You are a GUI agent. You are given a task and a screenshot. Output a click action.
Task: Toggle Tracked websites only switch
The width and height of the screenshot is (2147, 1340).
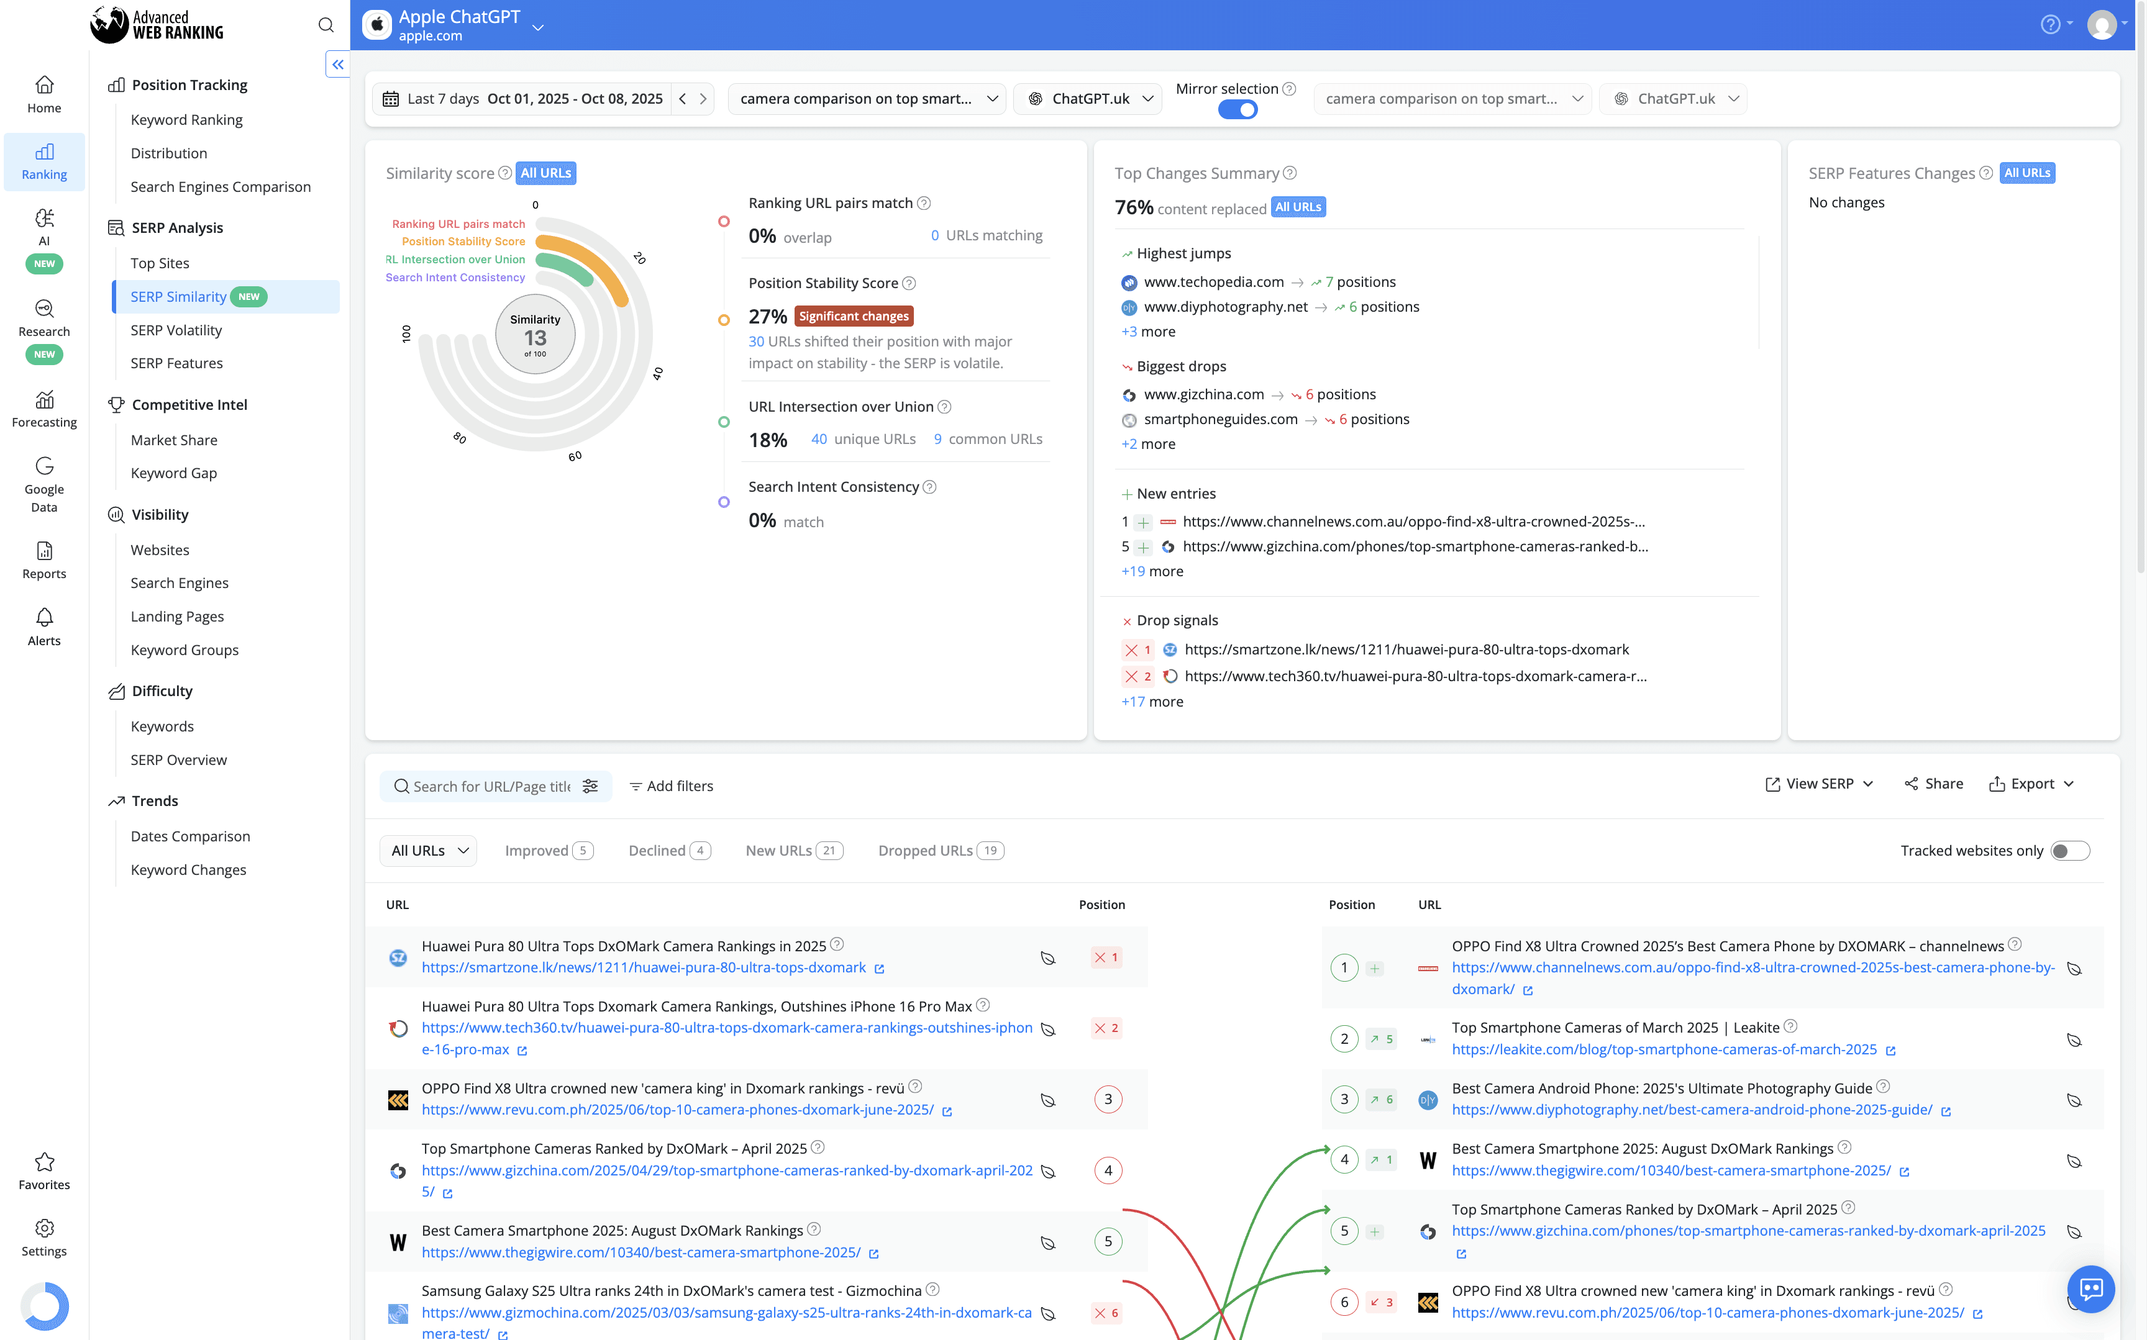pyautogui.click(x=2071, y=851)
